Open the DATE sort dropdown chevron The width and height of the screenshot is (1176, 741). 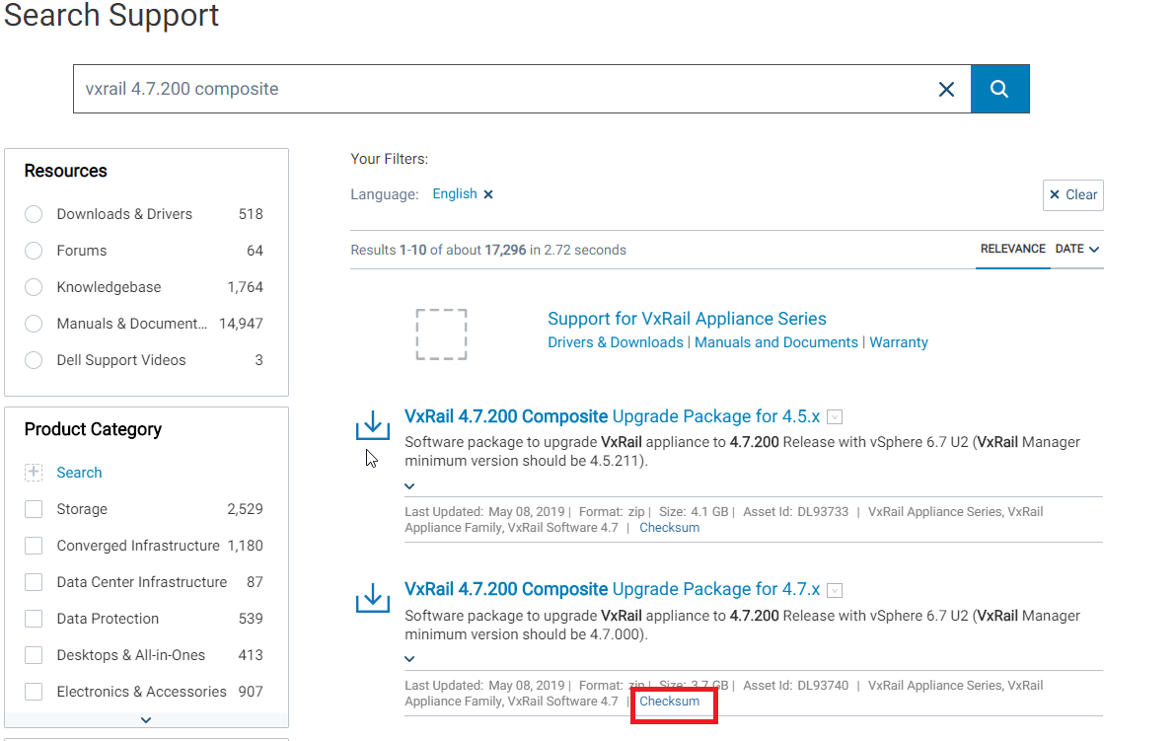1095,249
